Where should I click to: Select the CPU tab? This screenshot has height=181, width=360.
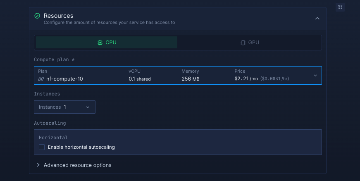pos(107,43)
